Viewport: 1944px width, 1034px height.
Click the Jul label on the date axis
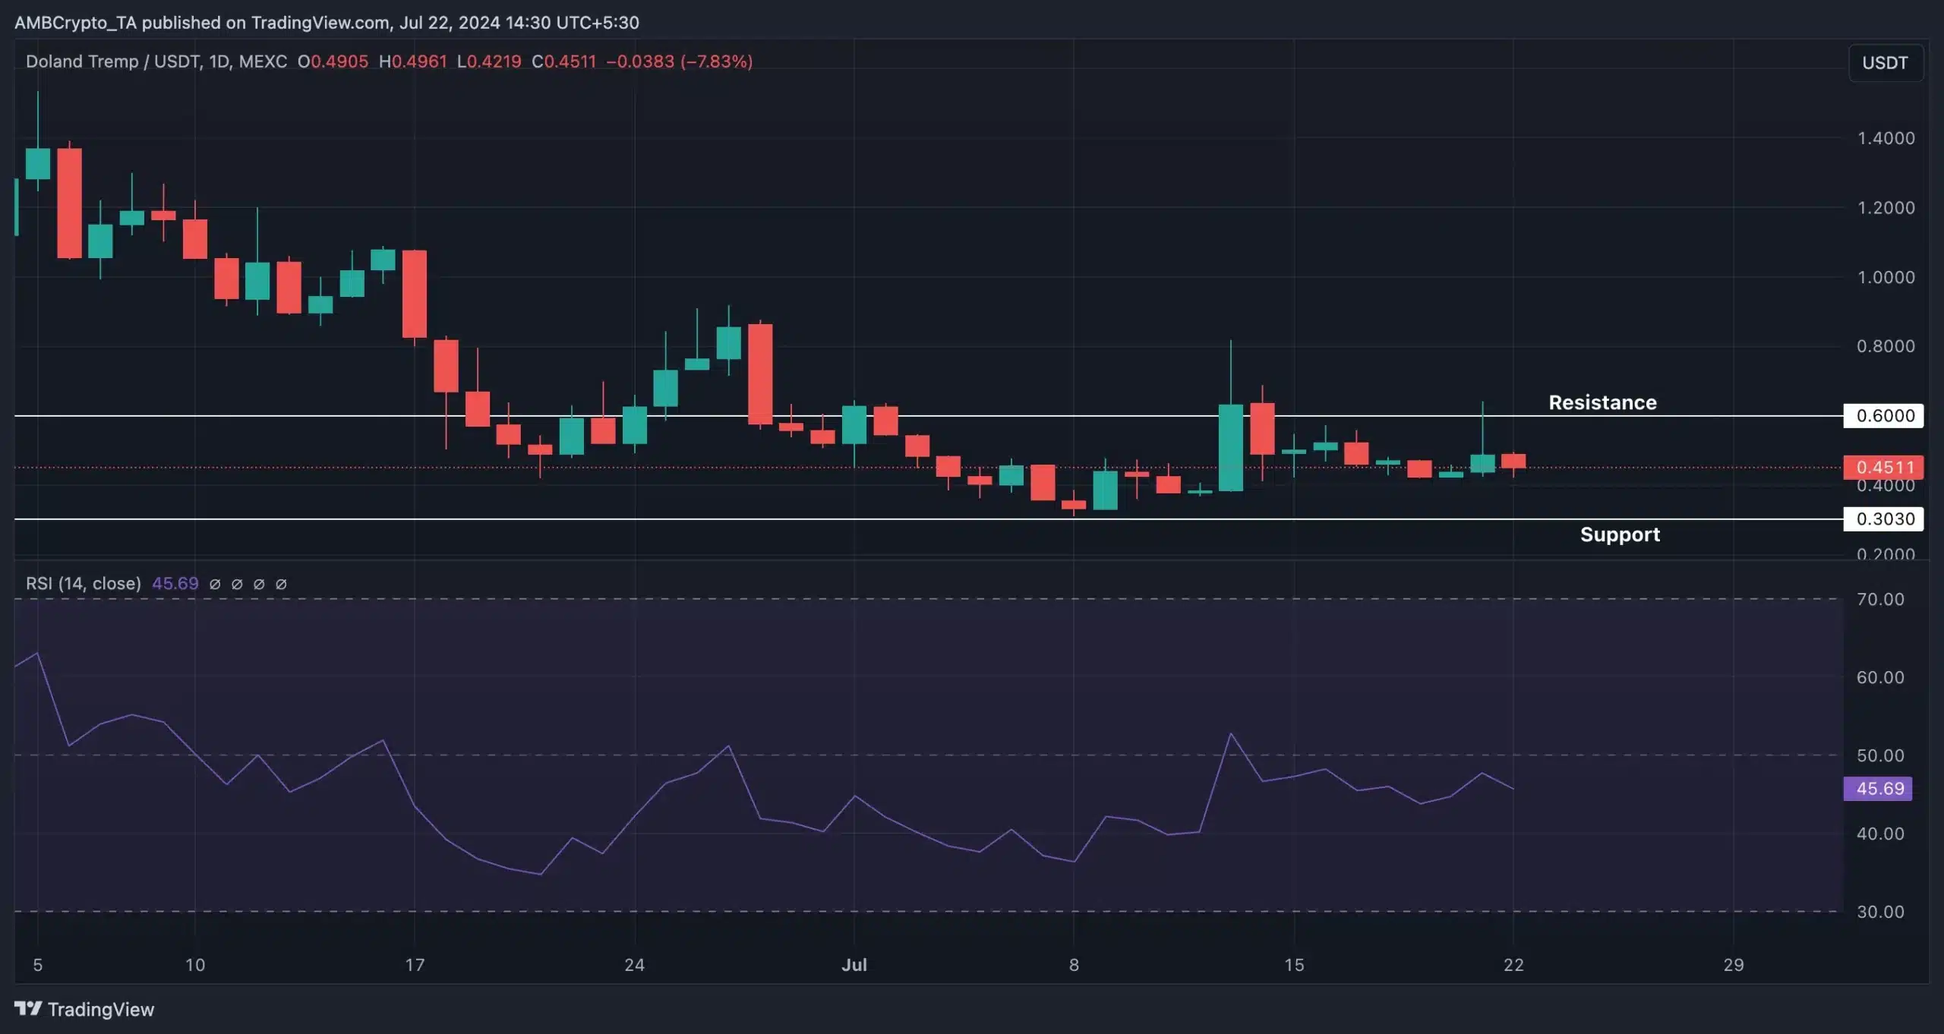pos(854,965)
